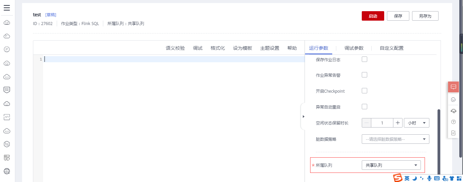
Task: Click the red chat feedback icon
Action: pyautogui.click(x=453, y=87)
